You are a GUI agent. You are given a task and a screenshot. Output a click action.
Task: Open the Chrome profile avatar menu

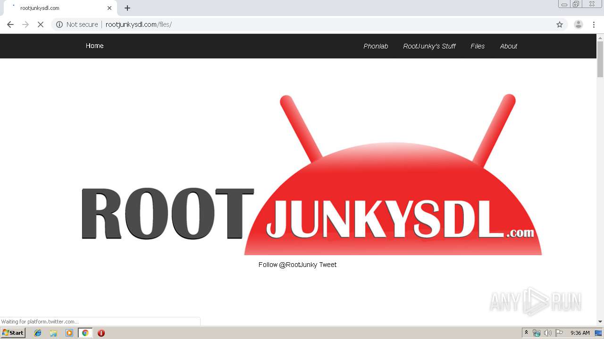(579, 24)
